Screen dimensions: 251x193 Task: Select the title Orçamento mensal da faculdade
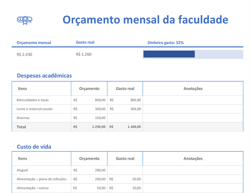[x=145, y=20]
